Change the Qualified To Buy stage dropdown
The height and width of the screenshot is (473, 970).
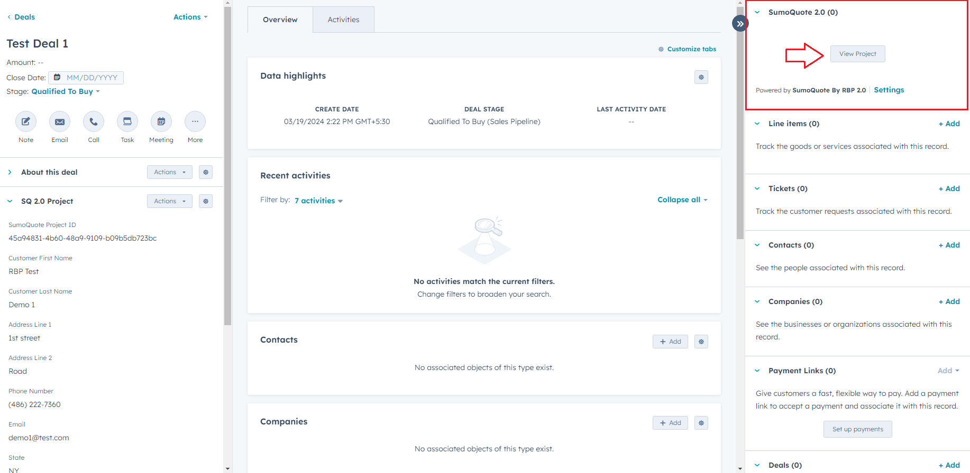66,91
